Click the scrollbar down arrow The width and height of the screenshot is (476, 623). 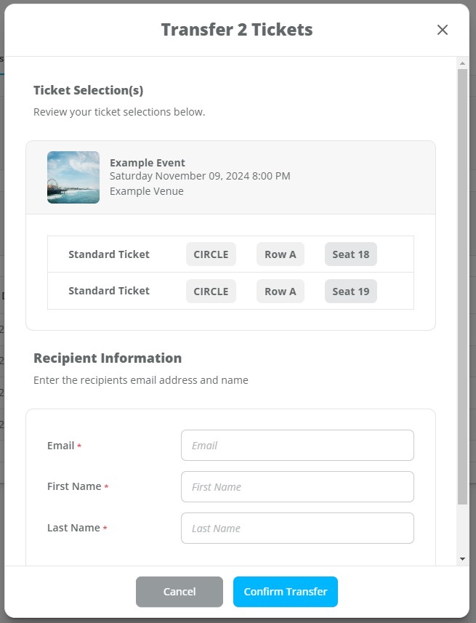point(462,558)
